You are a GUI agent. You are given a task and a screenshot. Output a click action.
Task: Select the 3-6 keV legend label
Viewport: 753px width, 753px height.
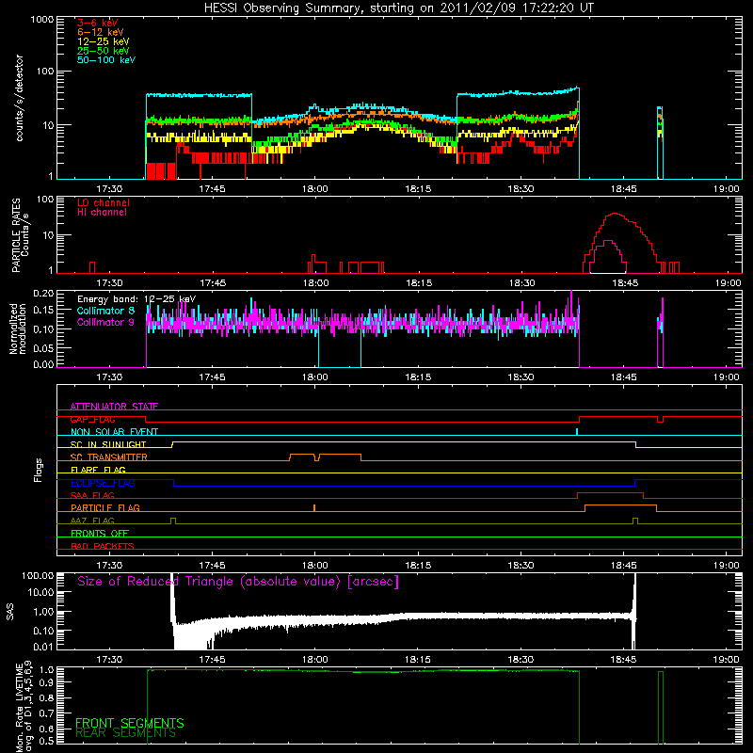(98, 23)
